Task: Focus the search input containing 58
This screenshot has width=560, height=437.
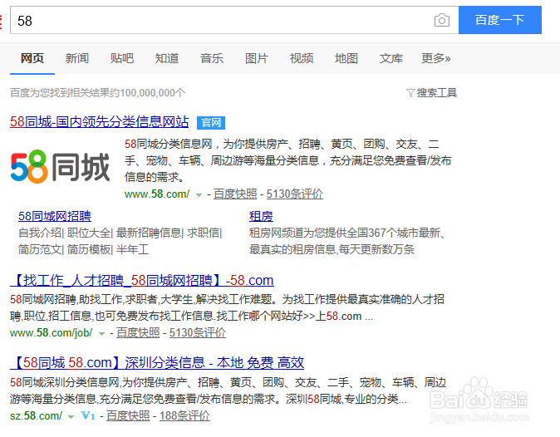Action: [x=234, y=20]
